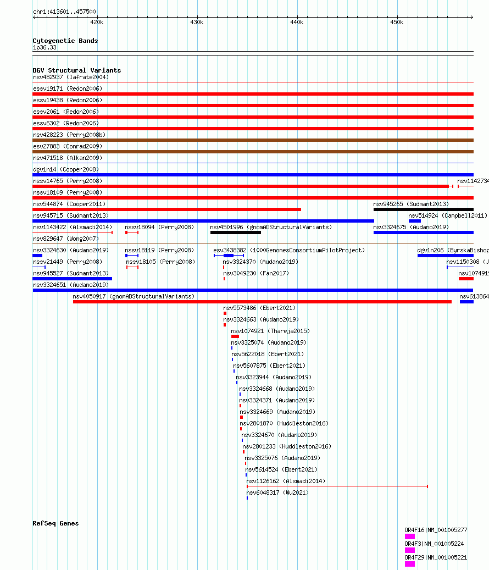Click the 1p36.33 cytogenetic band label
489x570 pixels.
click(x=45, y=48)
